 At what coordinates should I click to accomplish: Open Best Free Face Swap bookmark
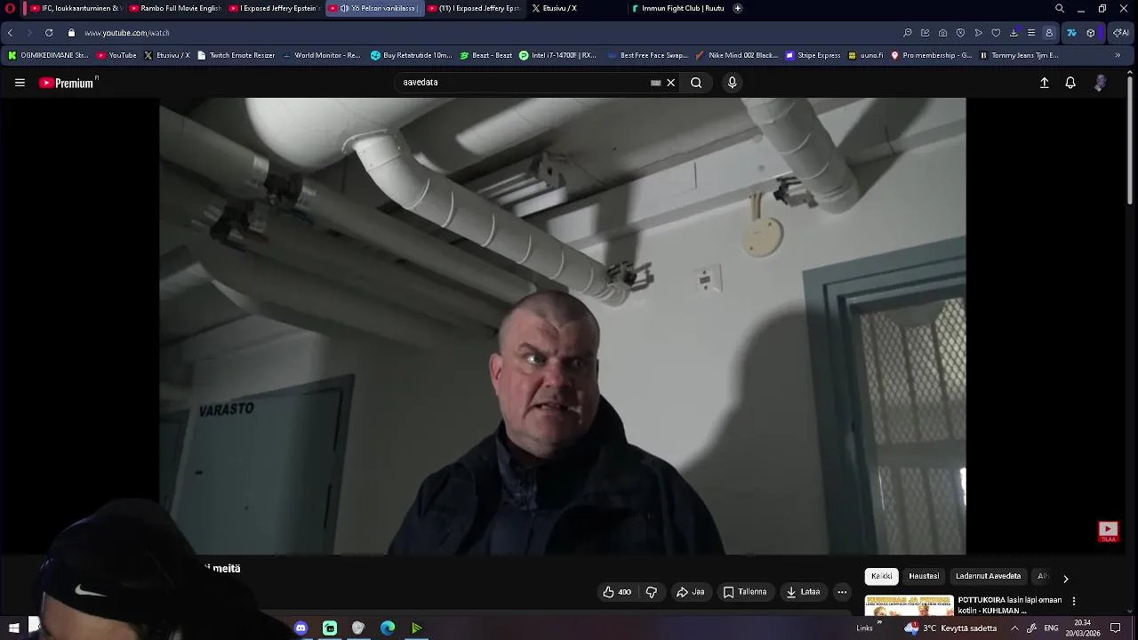click(x=647, y=55)
